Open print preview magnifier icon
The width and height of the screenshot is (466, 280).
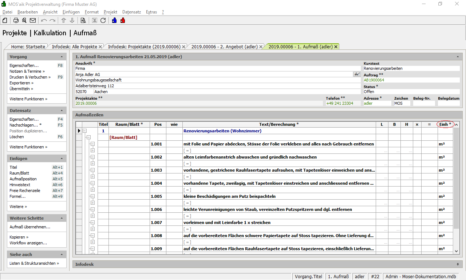tap(24, 20)
